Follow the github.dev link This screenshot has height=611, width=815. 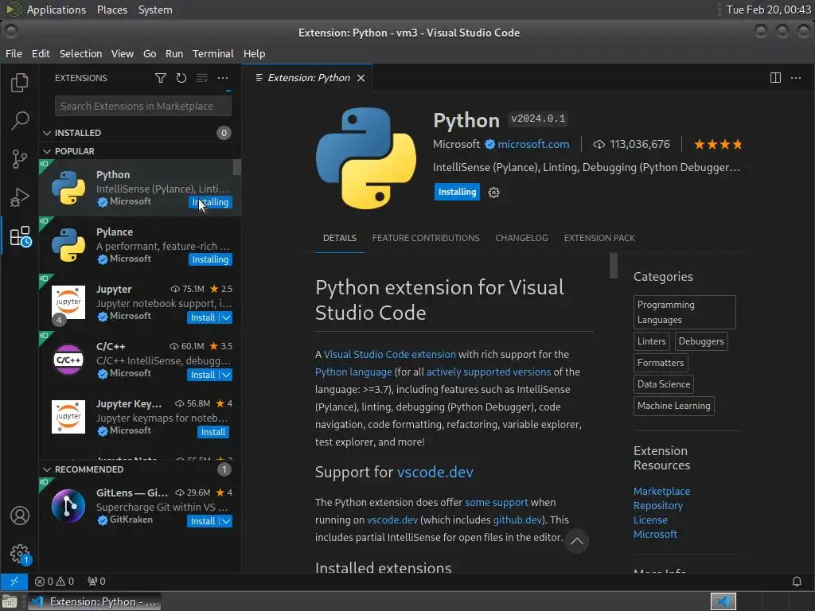pos(517,520)
